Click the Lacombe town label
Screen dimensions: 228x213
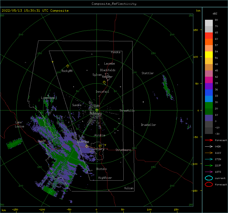(x=109, y=64)
